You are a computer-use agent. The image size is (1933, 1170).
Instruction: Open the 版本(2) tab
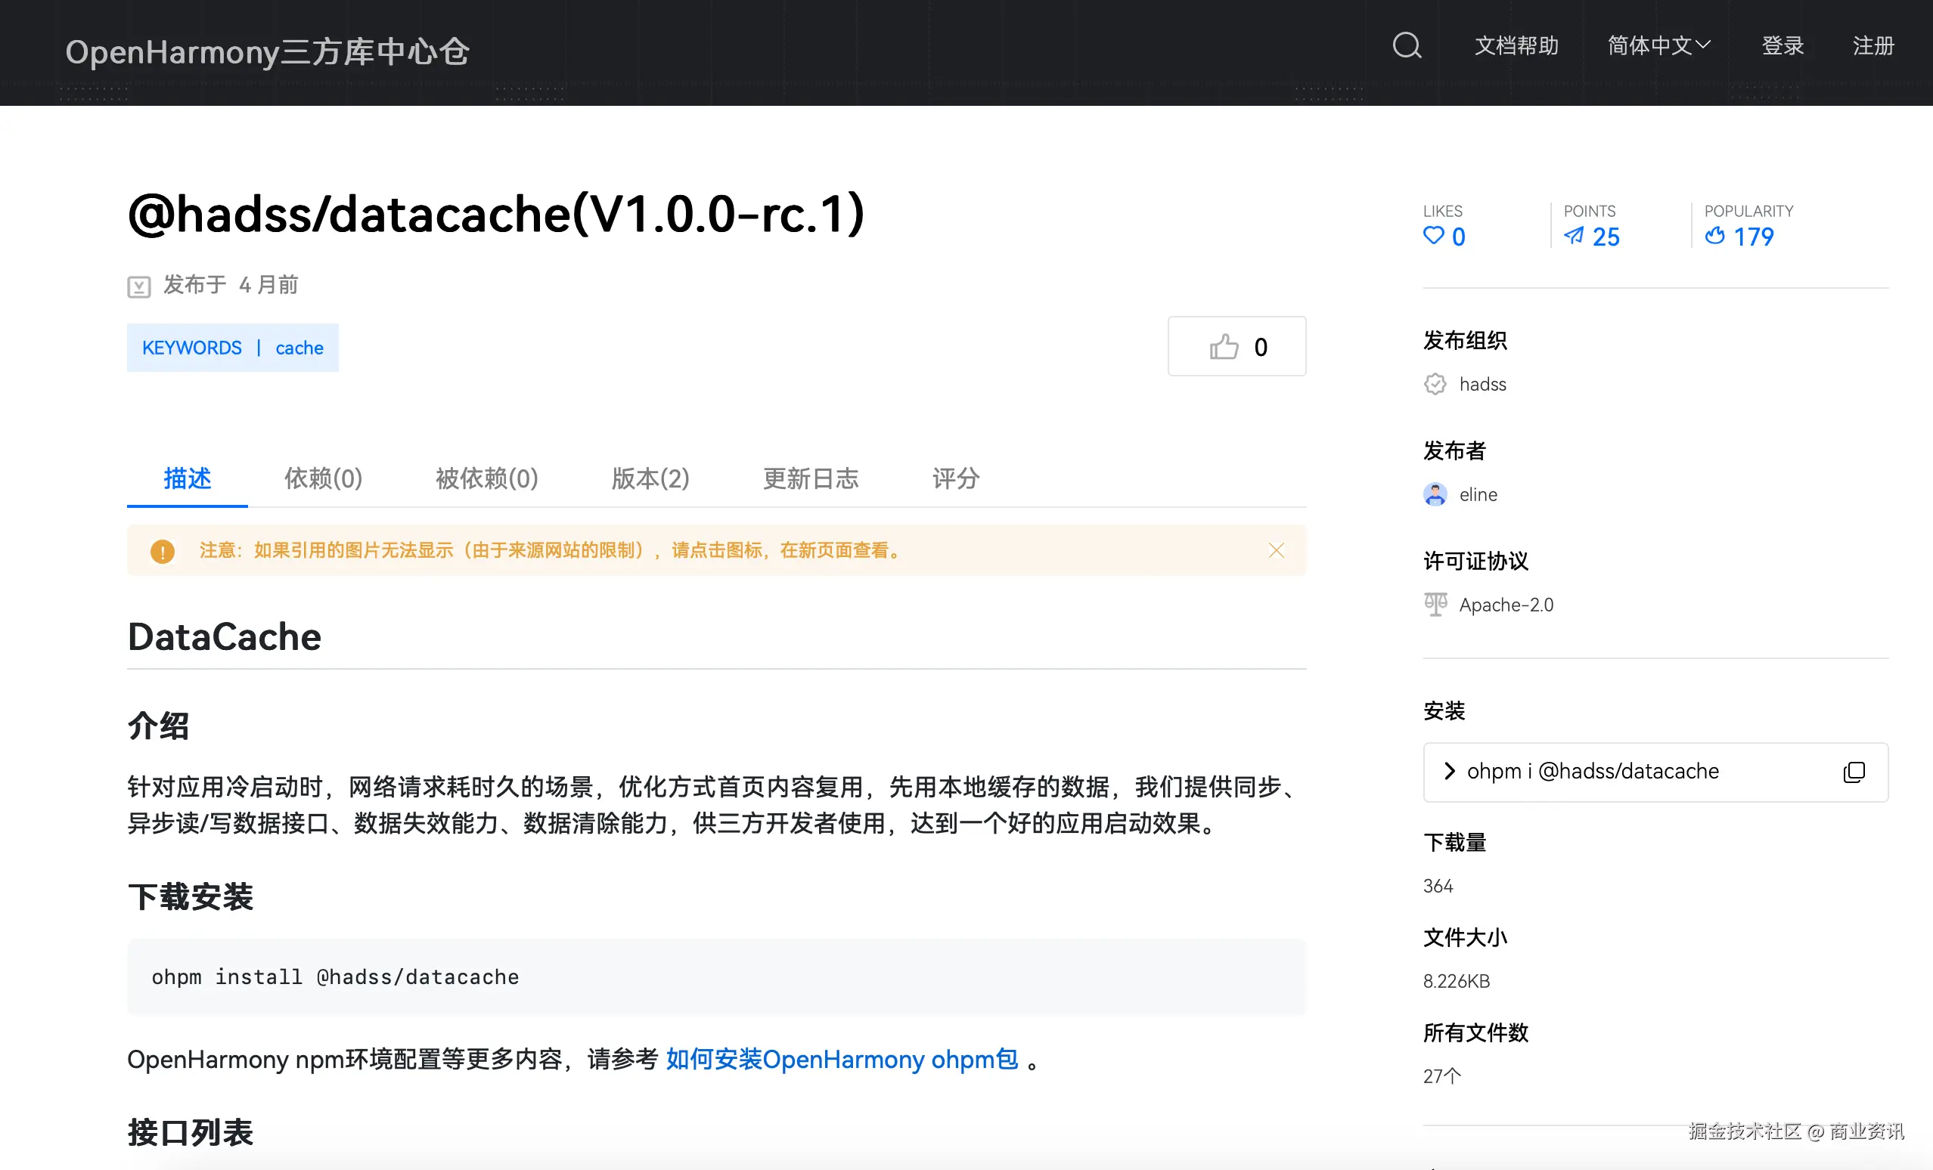click(650, 478)
